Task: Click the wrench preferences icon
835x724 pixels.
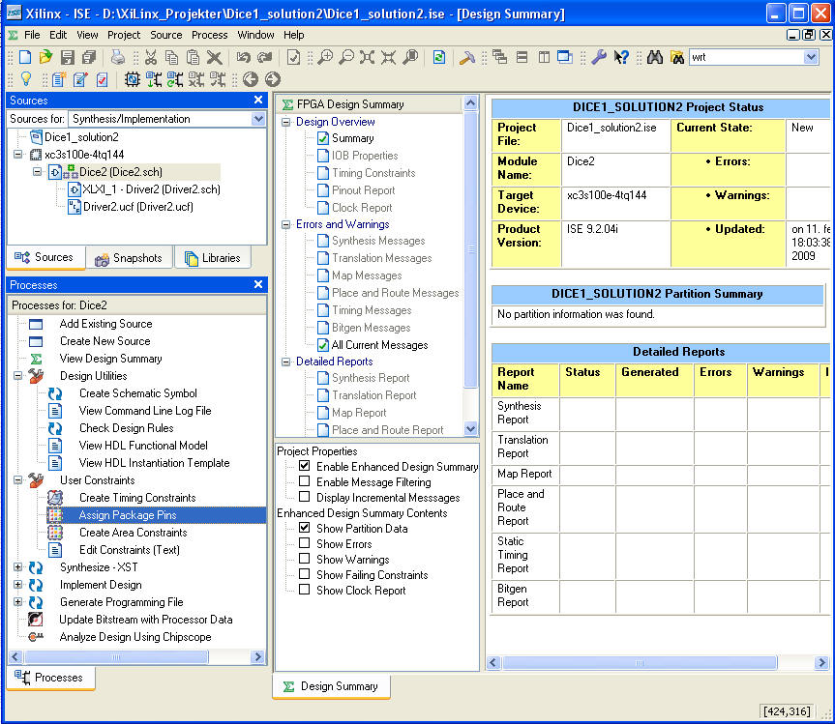Action: click(599, 57)
